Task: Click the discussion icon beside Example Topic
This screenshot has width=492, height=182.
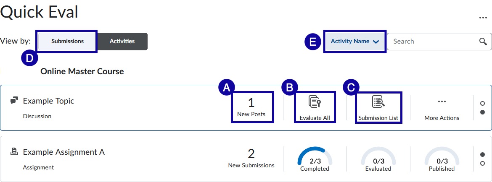Action: coord(14,101)
